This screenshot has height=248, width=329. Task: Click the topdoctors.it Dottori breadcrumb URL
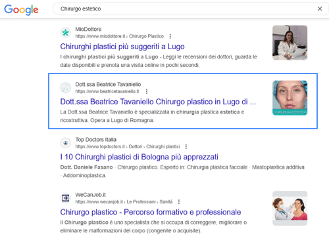click(128, 146)
